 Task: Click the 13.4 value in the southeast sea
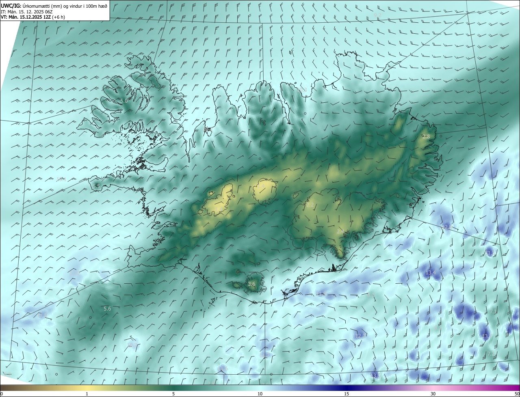click(x=431, y=273)
